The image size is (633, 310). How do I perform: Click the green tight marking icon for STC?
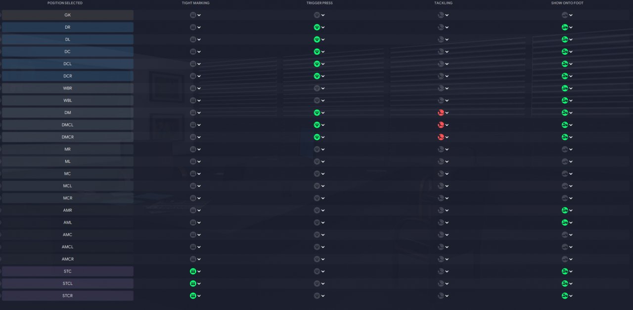193,271
